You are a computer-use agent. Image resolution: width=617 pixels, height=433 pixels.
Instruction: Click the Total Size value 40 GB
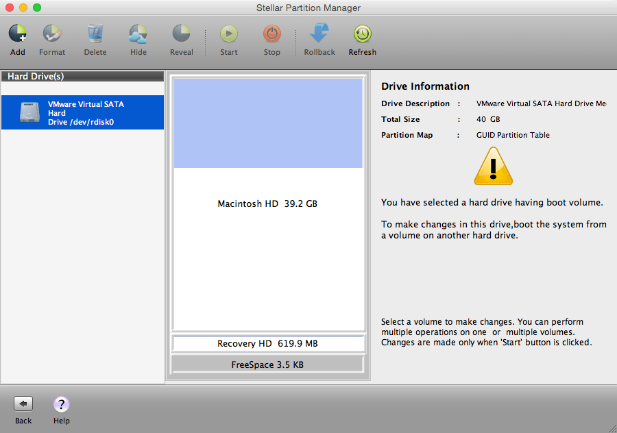488,119
